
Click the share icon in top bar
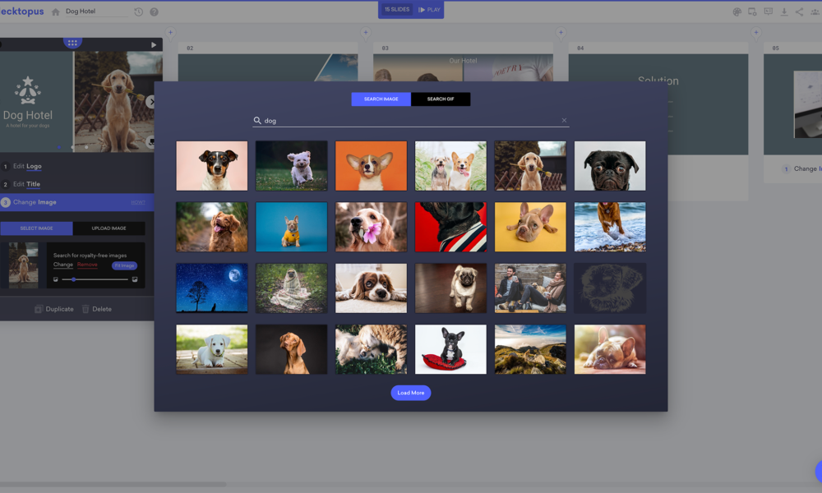[800, 12]
